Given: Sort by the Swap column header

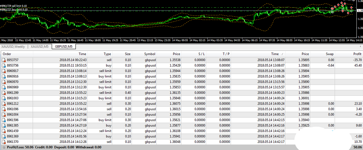Looking at the screenshot, I should coord(330,54).
